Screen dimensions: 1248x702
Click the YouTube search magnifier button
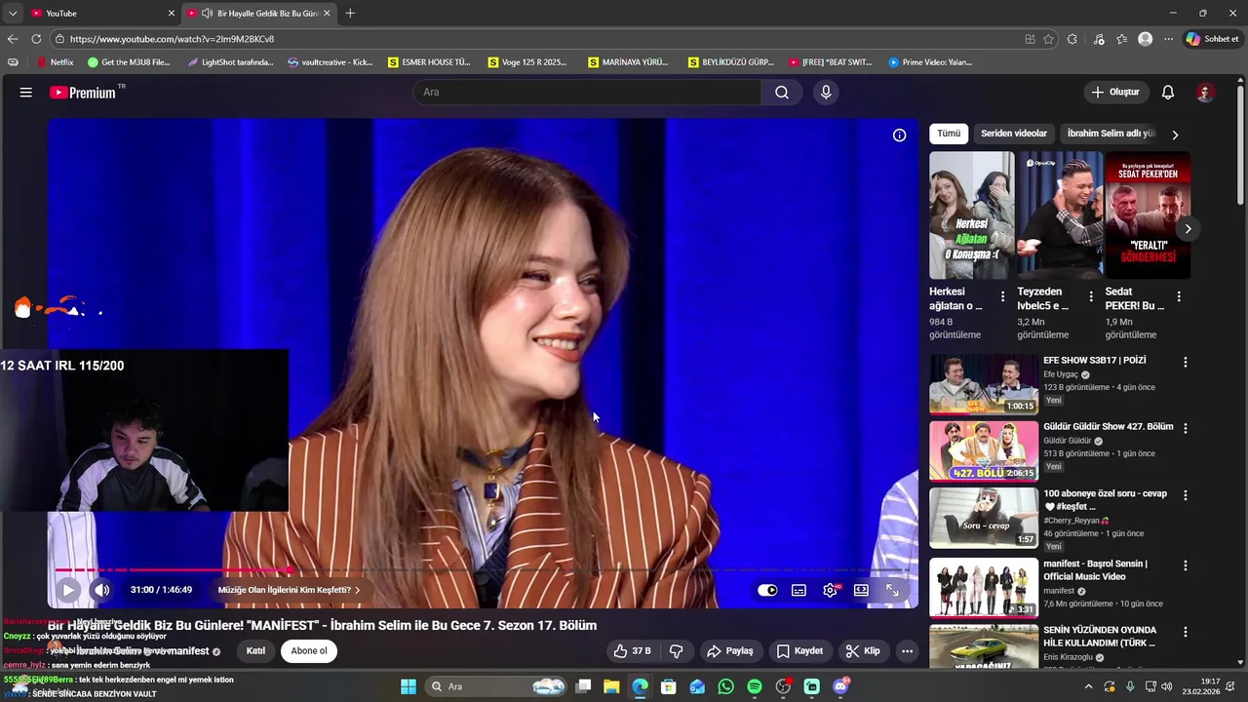782,93
